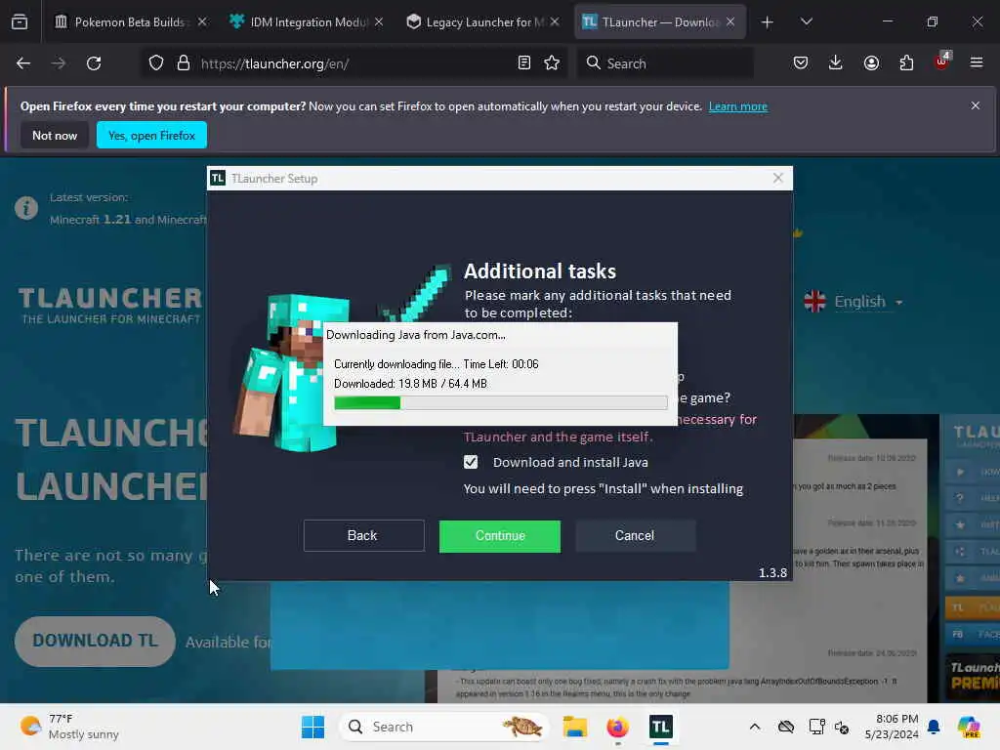Open uBlock Origin extension icon

(x=942, y=62)
